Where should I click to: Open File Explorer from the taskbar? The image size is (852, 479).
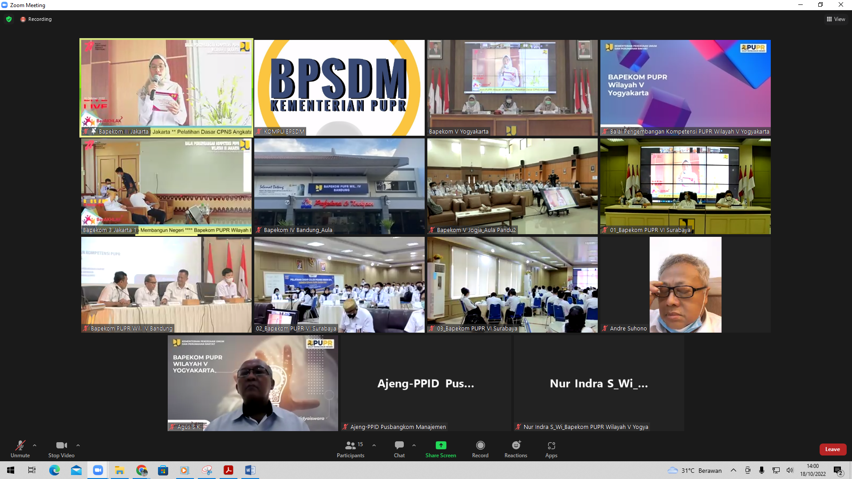coord(120,470)
